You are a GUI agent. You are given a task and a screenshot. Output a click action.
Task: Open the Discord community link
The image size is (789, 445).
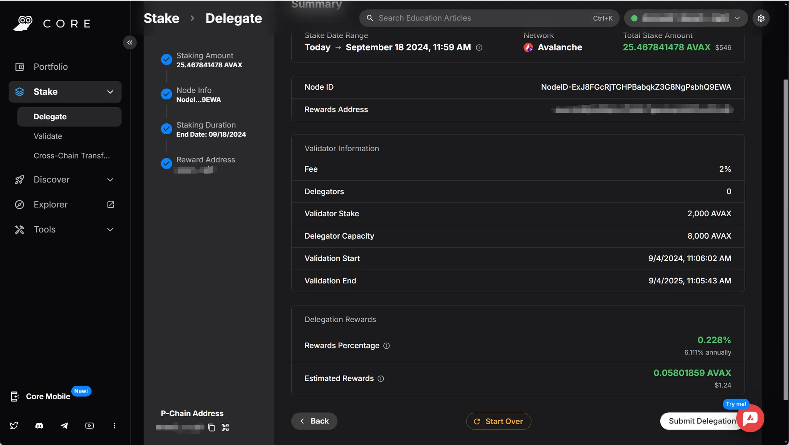[39, 425]
